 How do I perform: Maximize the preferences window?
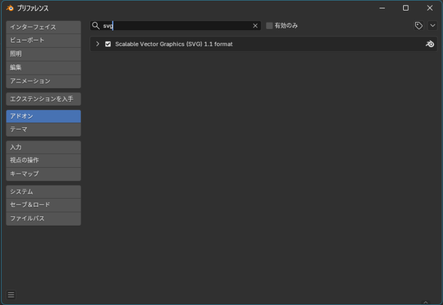pos(406,8)
